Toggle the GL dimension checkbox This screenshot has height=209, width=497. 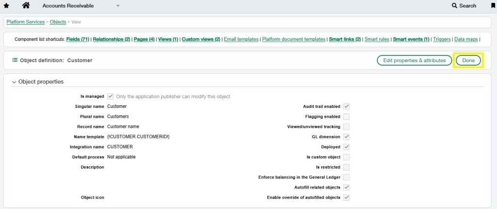[347, 137]
